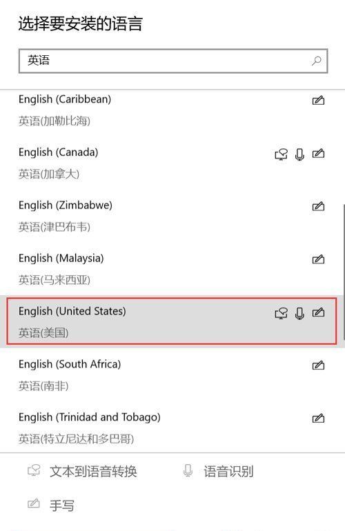Click text-to-speech icon for English (Canada)
345x531 pixels.
click(281, 154)
